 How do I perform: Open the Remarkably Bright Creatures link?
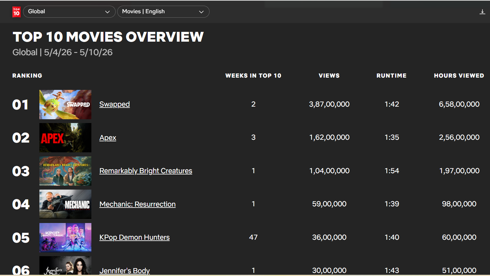146,171
